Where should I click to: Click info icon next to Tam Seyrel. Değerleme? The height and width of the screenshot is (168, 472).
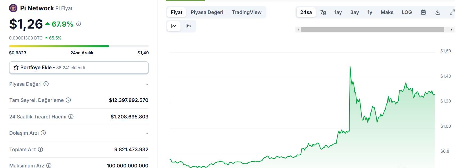(68, 100)
